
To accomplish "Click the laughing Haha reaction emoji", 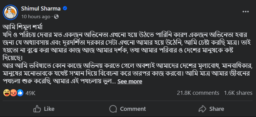I will (7, 93).
